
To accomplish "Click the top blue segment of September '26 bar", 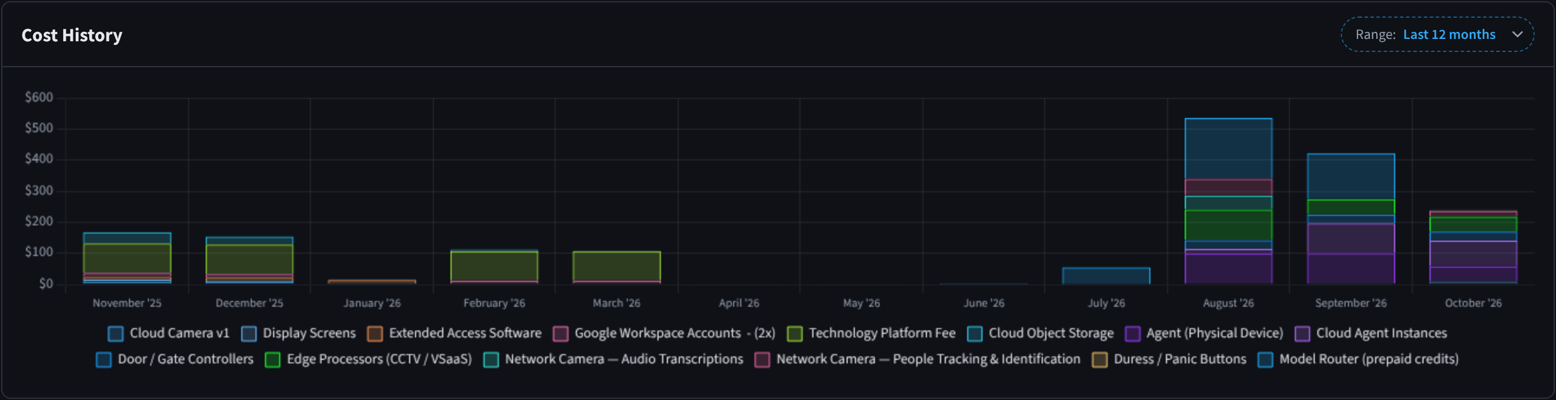I will point(1351,176).
